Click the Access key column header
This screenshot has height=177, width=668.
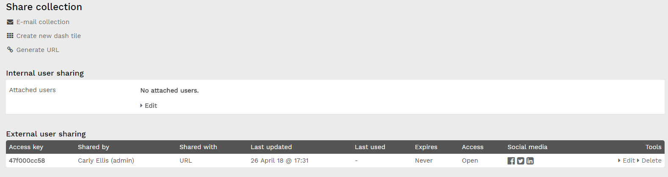pyautogui.click(x=26, y=147)
